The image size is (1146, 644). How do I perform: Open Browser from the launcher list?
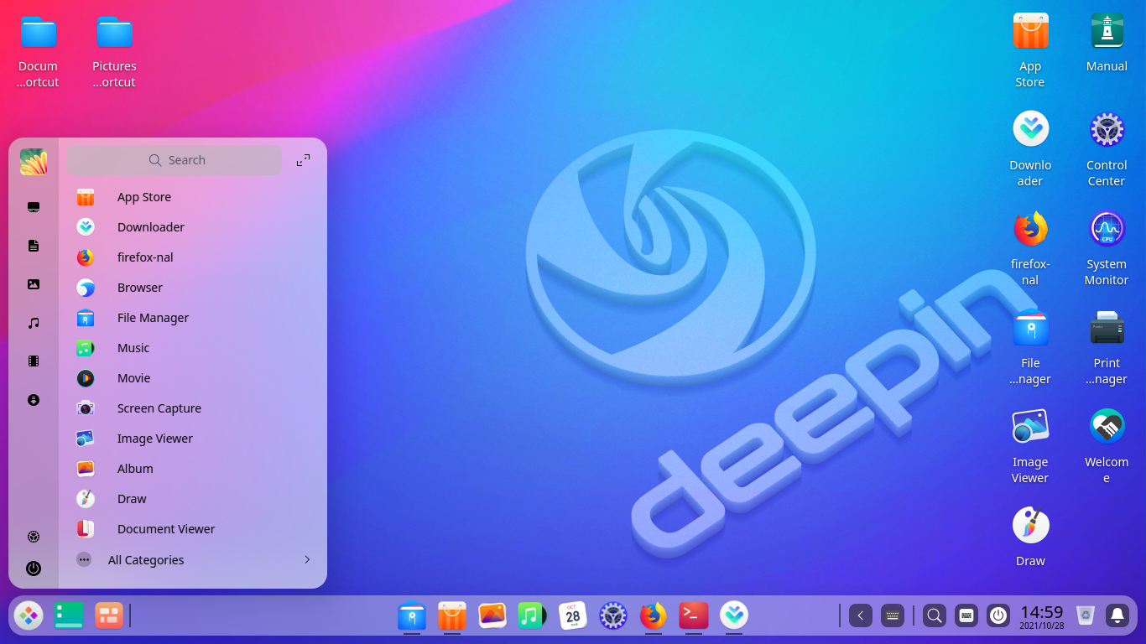(x=193, y=288)
